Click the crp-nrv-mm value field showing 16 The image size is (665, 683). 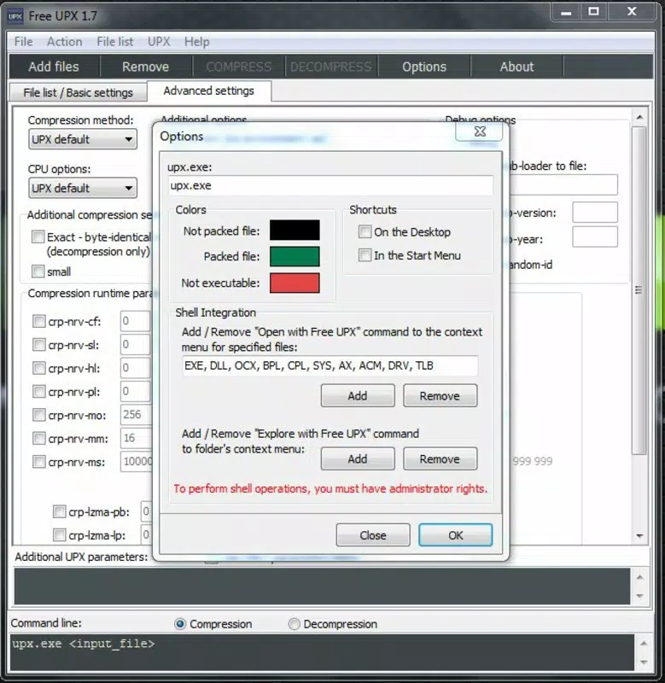136,438
